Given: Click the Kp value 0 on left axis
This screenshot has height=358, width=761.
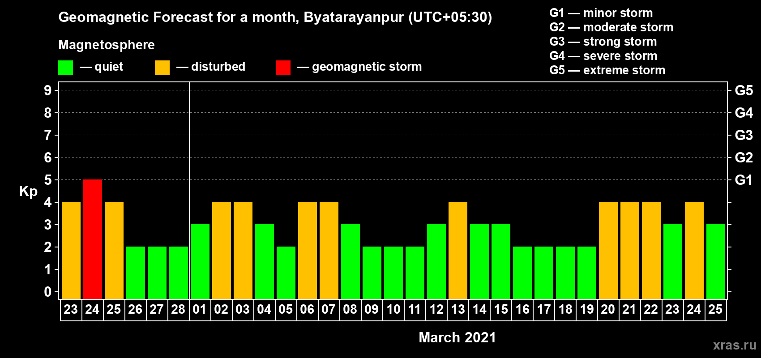Looking at the screenshot, I should point(48,292).
